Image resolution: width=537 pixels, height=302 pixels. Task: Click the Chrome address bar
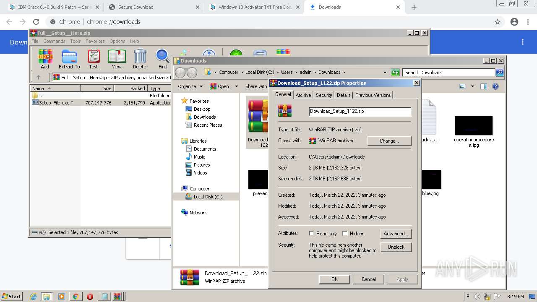pos(268,22)
